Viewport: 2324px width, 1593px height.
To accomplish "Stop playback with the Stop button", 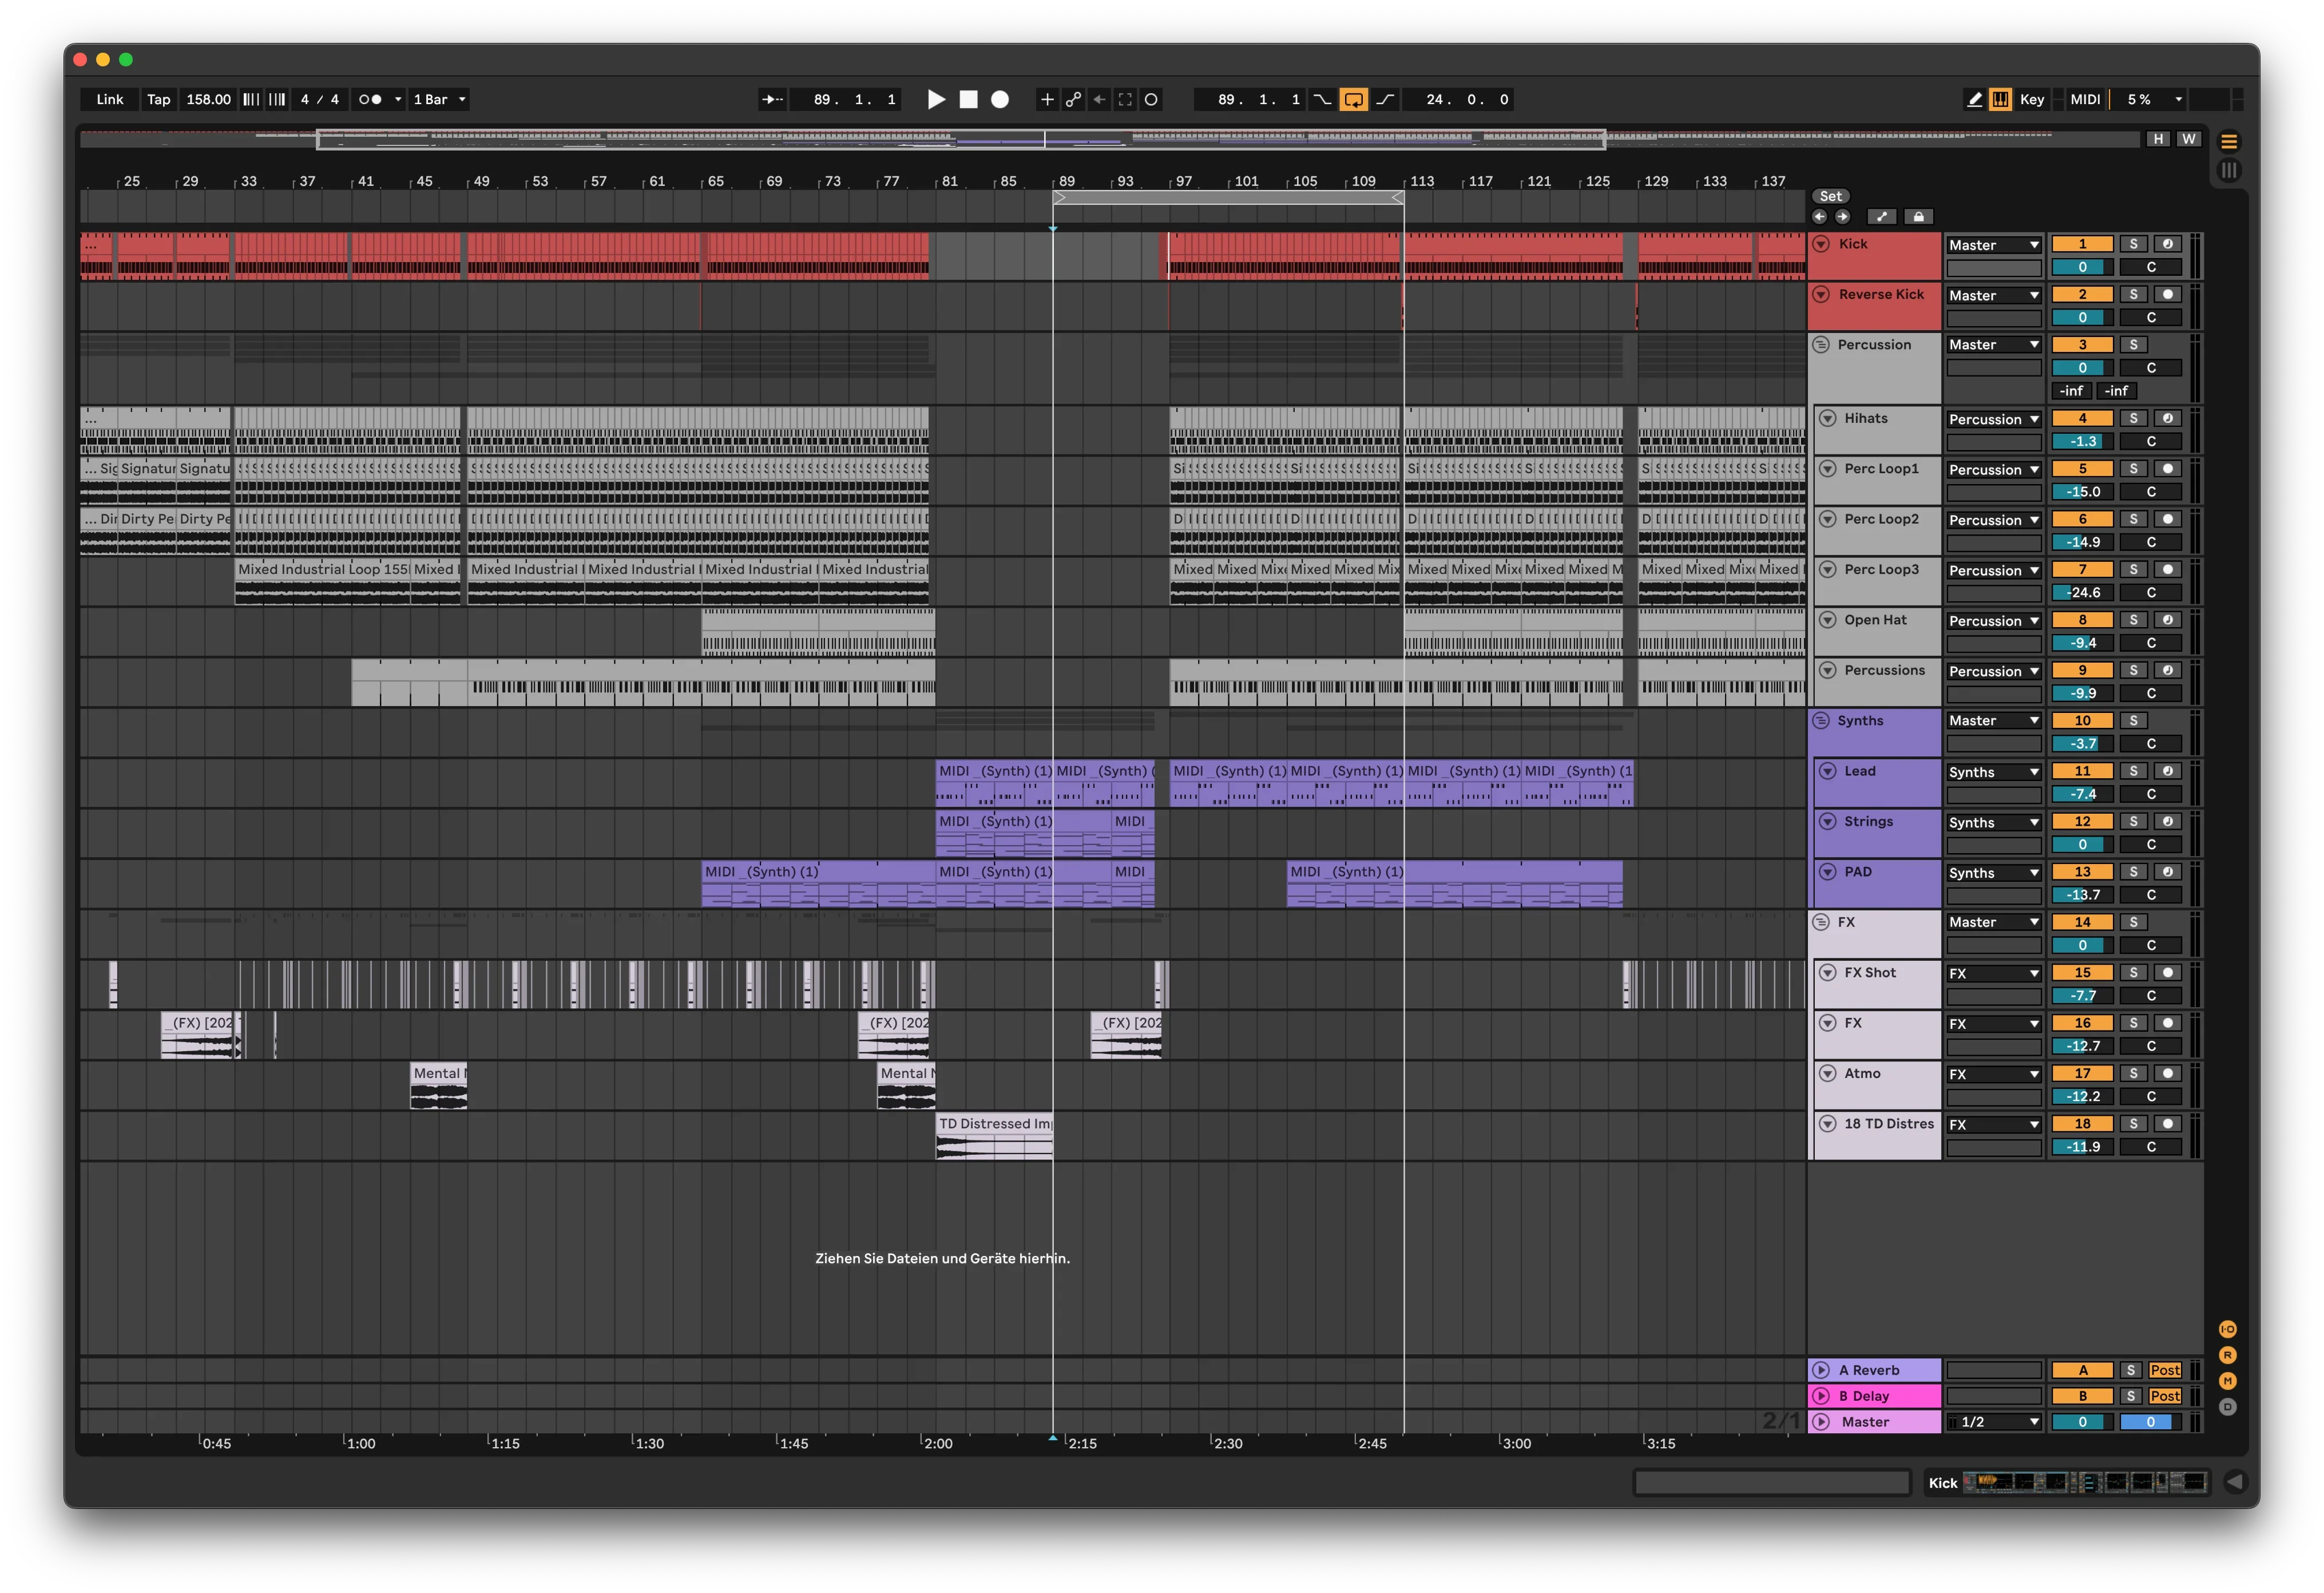I will [x=968, y=99].
